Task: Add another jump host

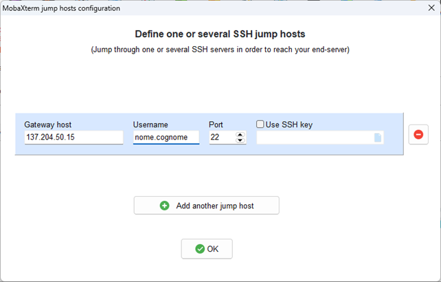Action: point(207,206)
